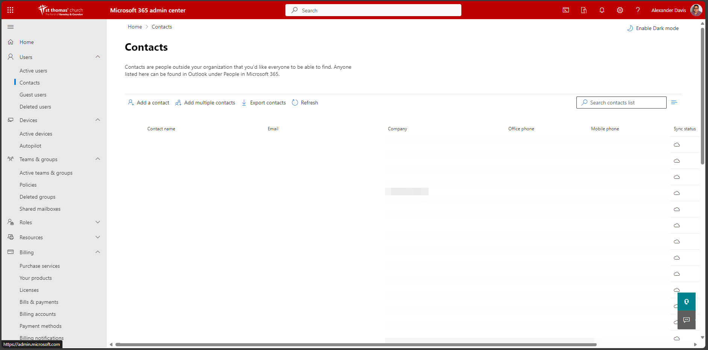Open filter options icon beside search contacts
The width and height of the screenshot is (708, 350).
point(674,103)
